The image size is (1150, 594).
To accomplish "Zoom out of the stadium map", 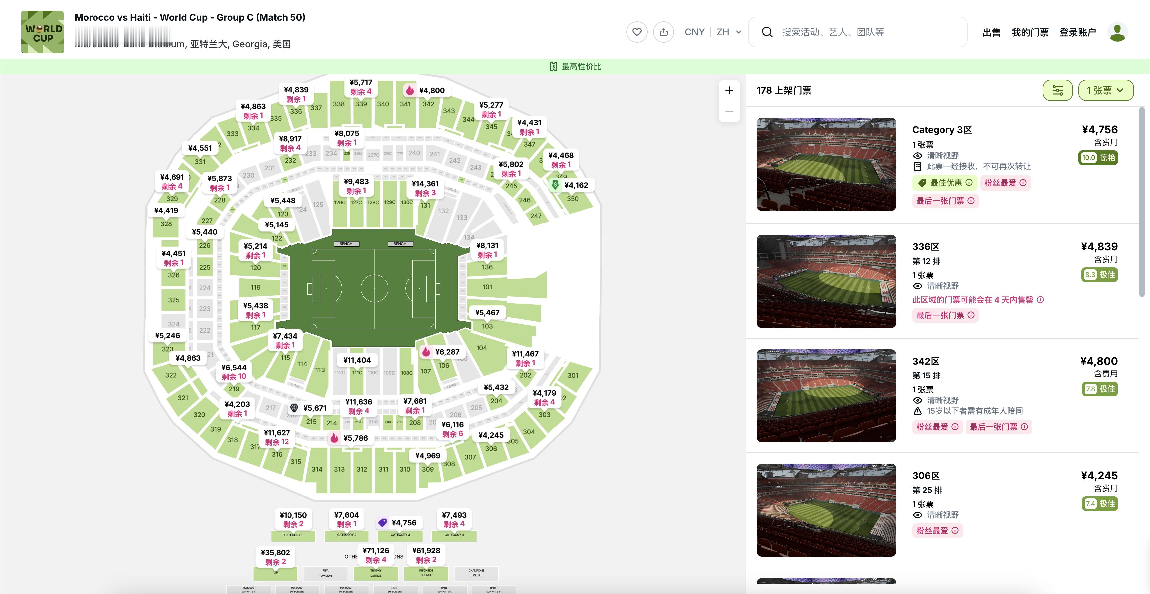I will coord(729,111).
